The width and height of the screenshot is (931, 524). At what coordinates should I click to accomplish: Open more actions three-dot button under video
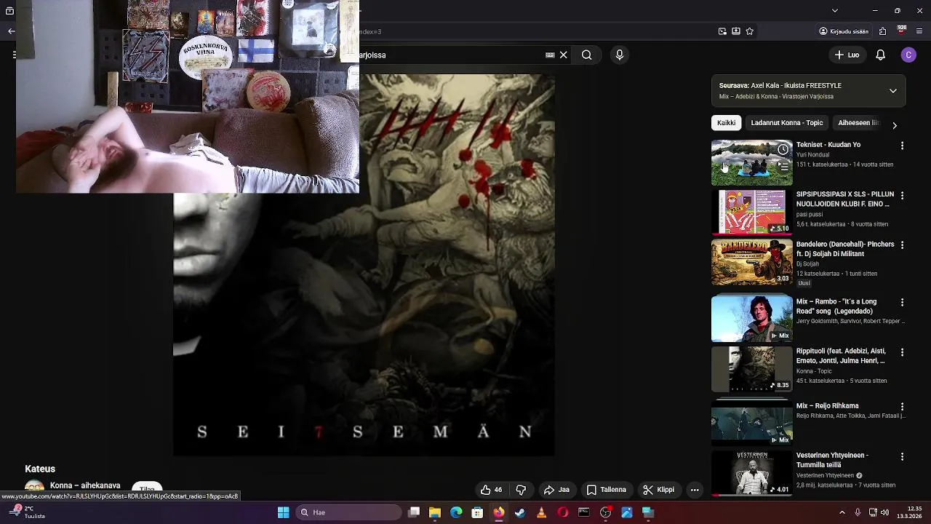tap(695, 490)
